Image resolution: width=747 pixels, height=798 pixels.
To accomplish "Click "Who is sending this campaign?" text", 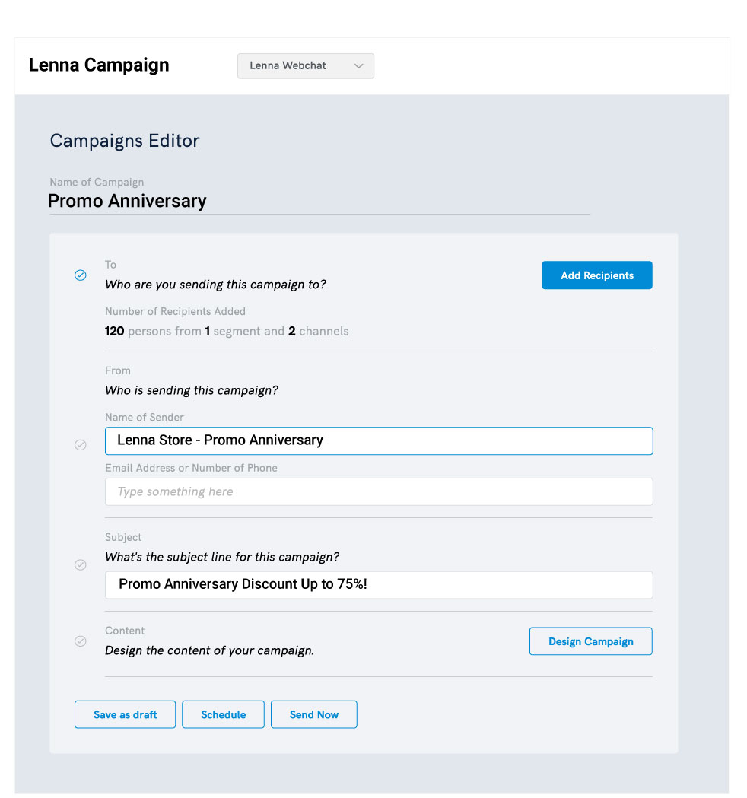I will (191, 391).
